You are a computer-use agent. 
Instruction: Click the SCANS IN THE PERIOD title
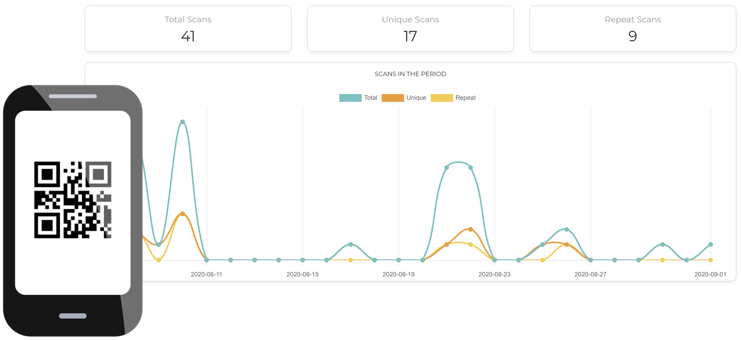(410, 74)
